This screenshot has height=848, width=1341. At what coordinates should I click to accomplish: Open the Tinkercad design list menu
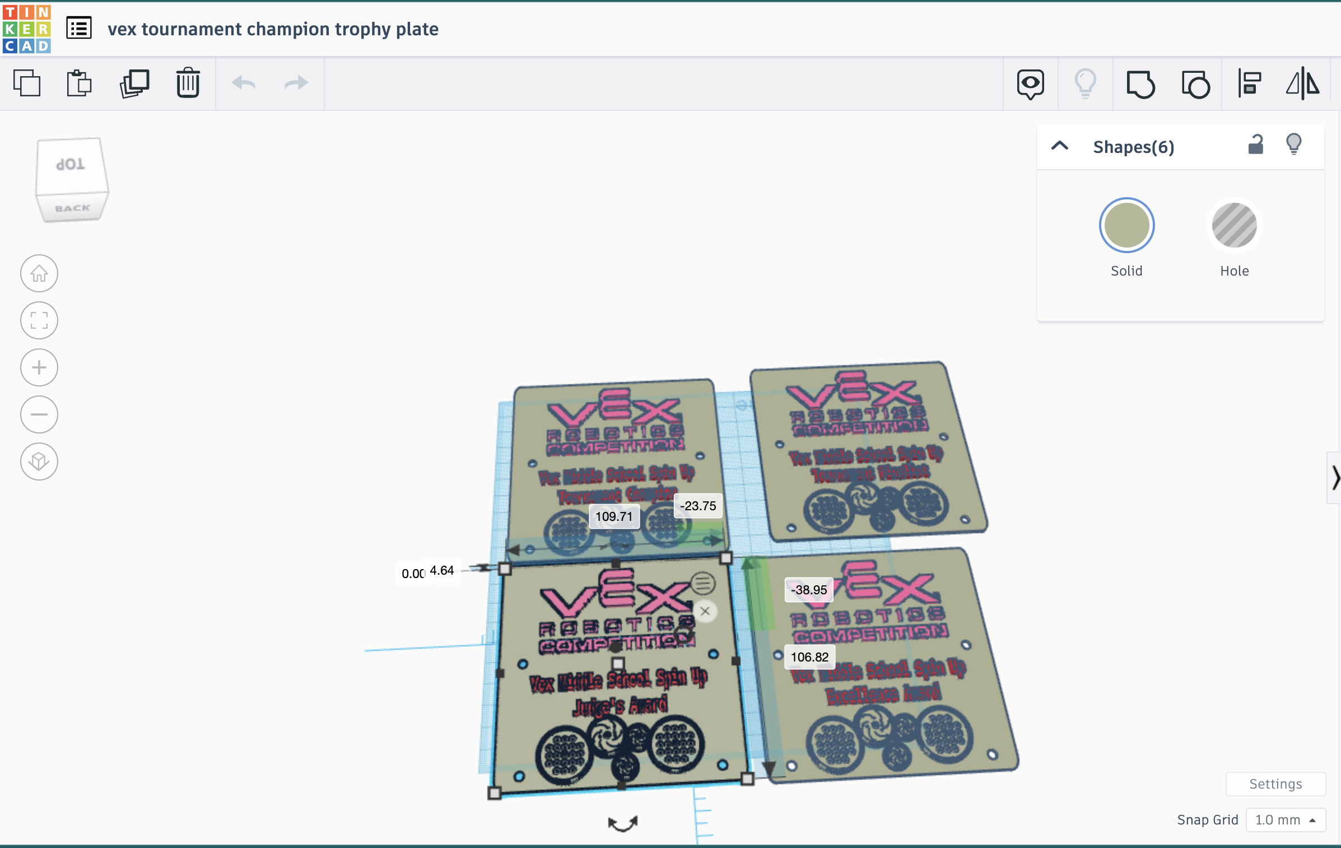click(78, 29)
